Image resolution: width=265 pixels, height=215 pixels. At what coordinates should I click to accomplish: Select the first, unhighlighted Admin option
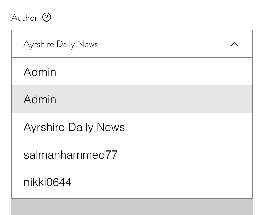click(x=132, y=72)
